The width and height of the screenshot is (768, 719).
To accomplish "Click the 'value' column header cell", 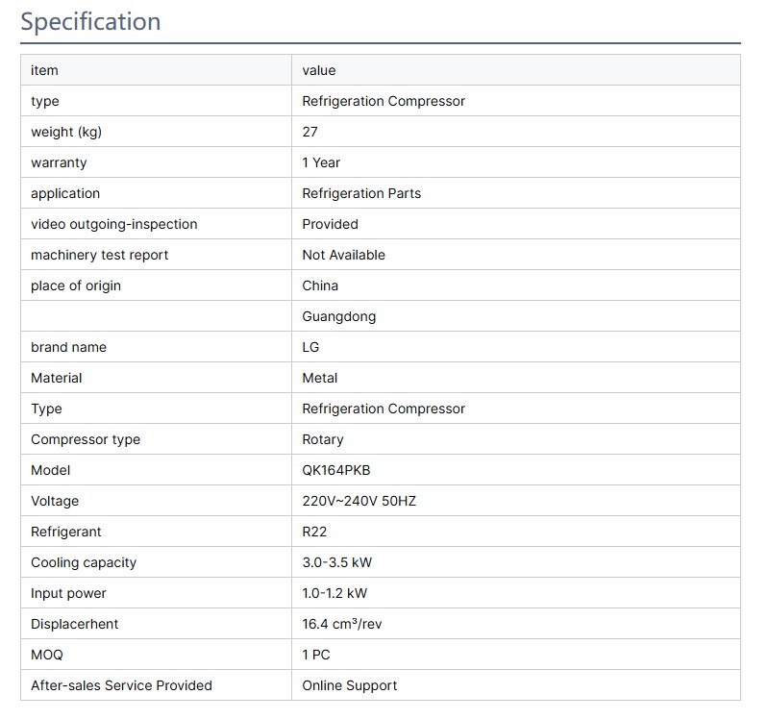I will 319,70.
